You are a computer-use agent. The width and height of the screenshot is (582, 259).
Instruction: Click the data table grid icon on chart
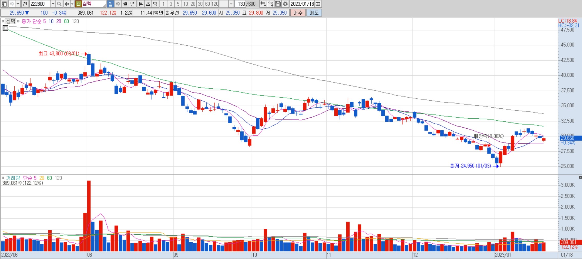[x=5, y=28]
